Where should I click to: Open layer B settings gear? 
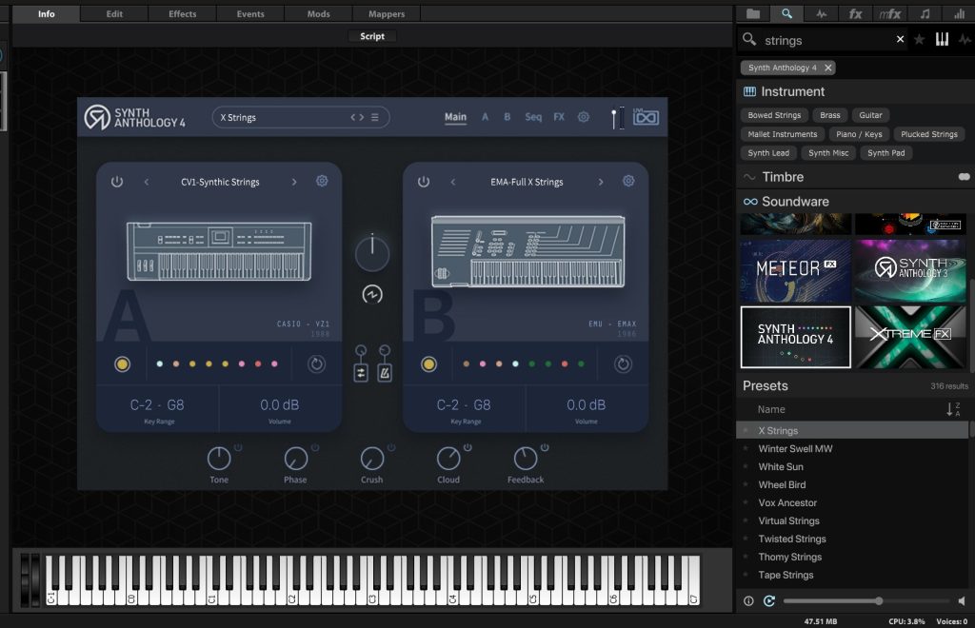(x=628, y=182)
